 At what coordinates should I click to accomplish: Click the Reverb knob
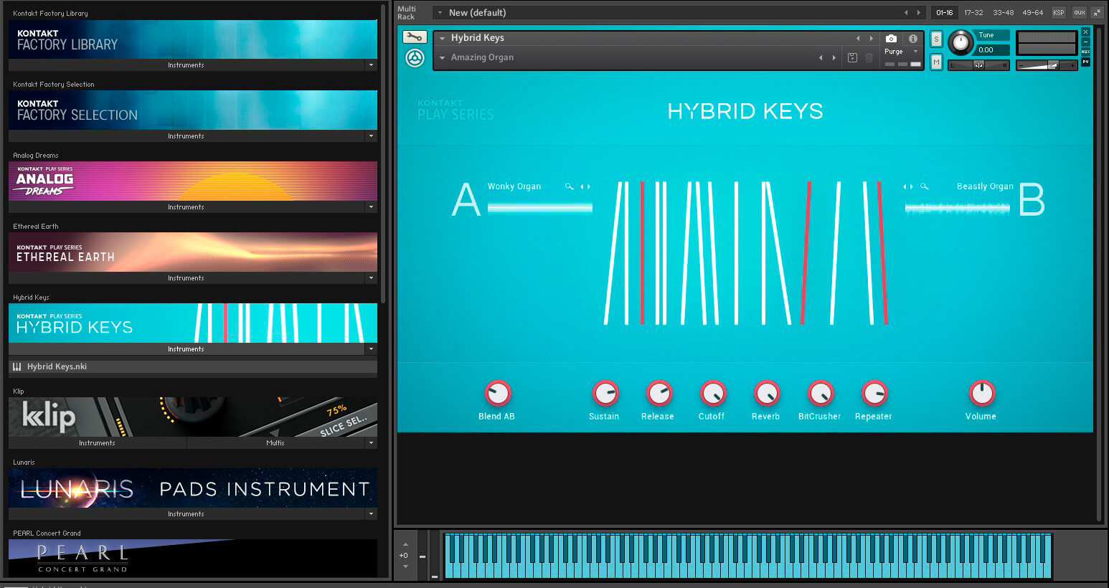coord(766,393)
